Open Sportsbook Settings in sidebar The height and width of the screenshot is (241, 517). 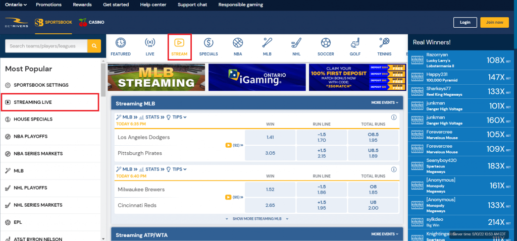[50, 85]
